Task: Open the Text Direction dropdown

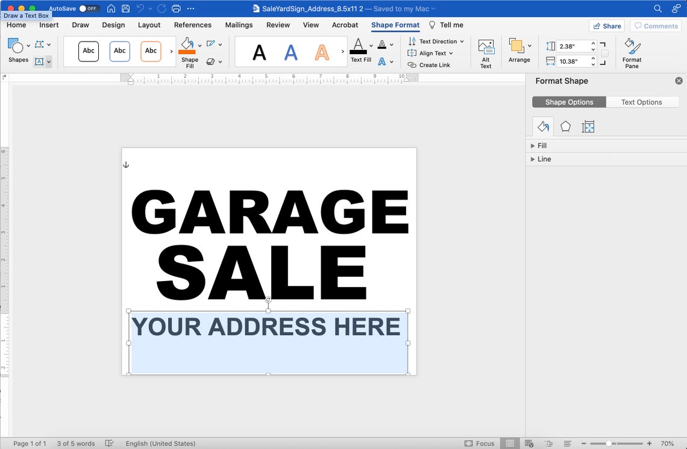Action: pyautogui.click(x=435, y=41)
